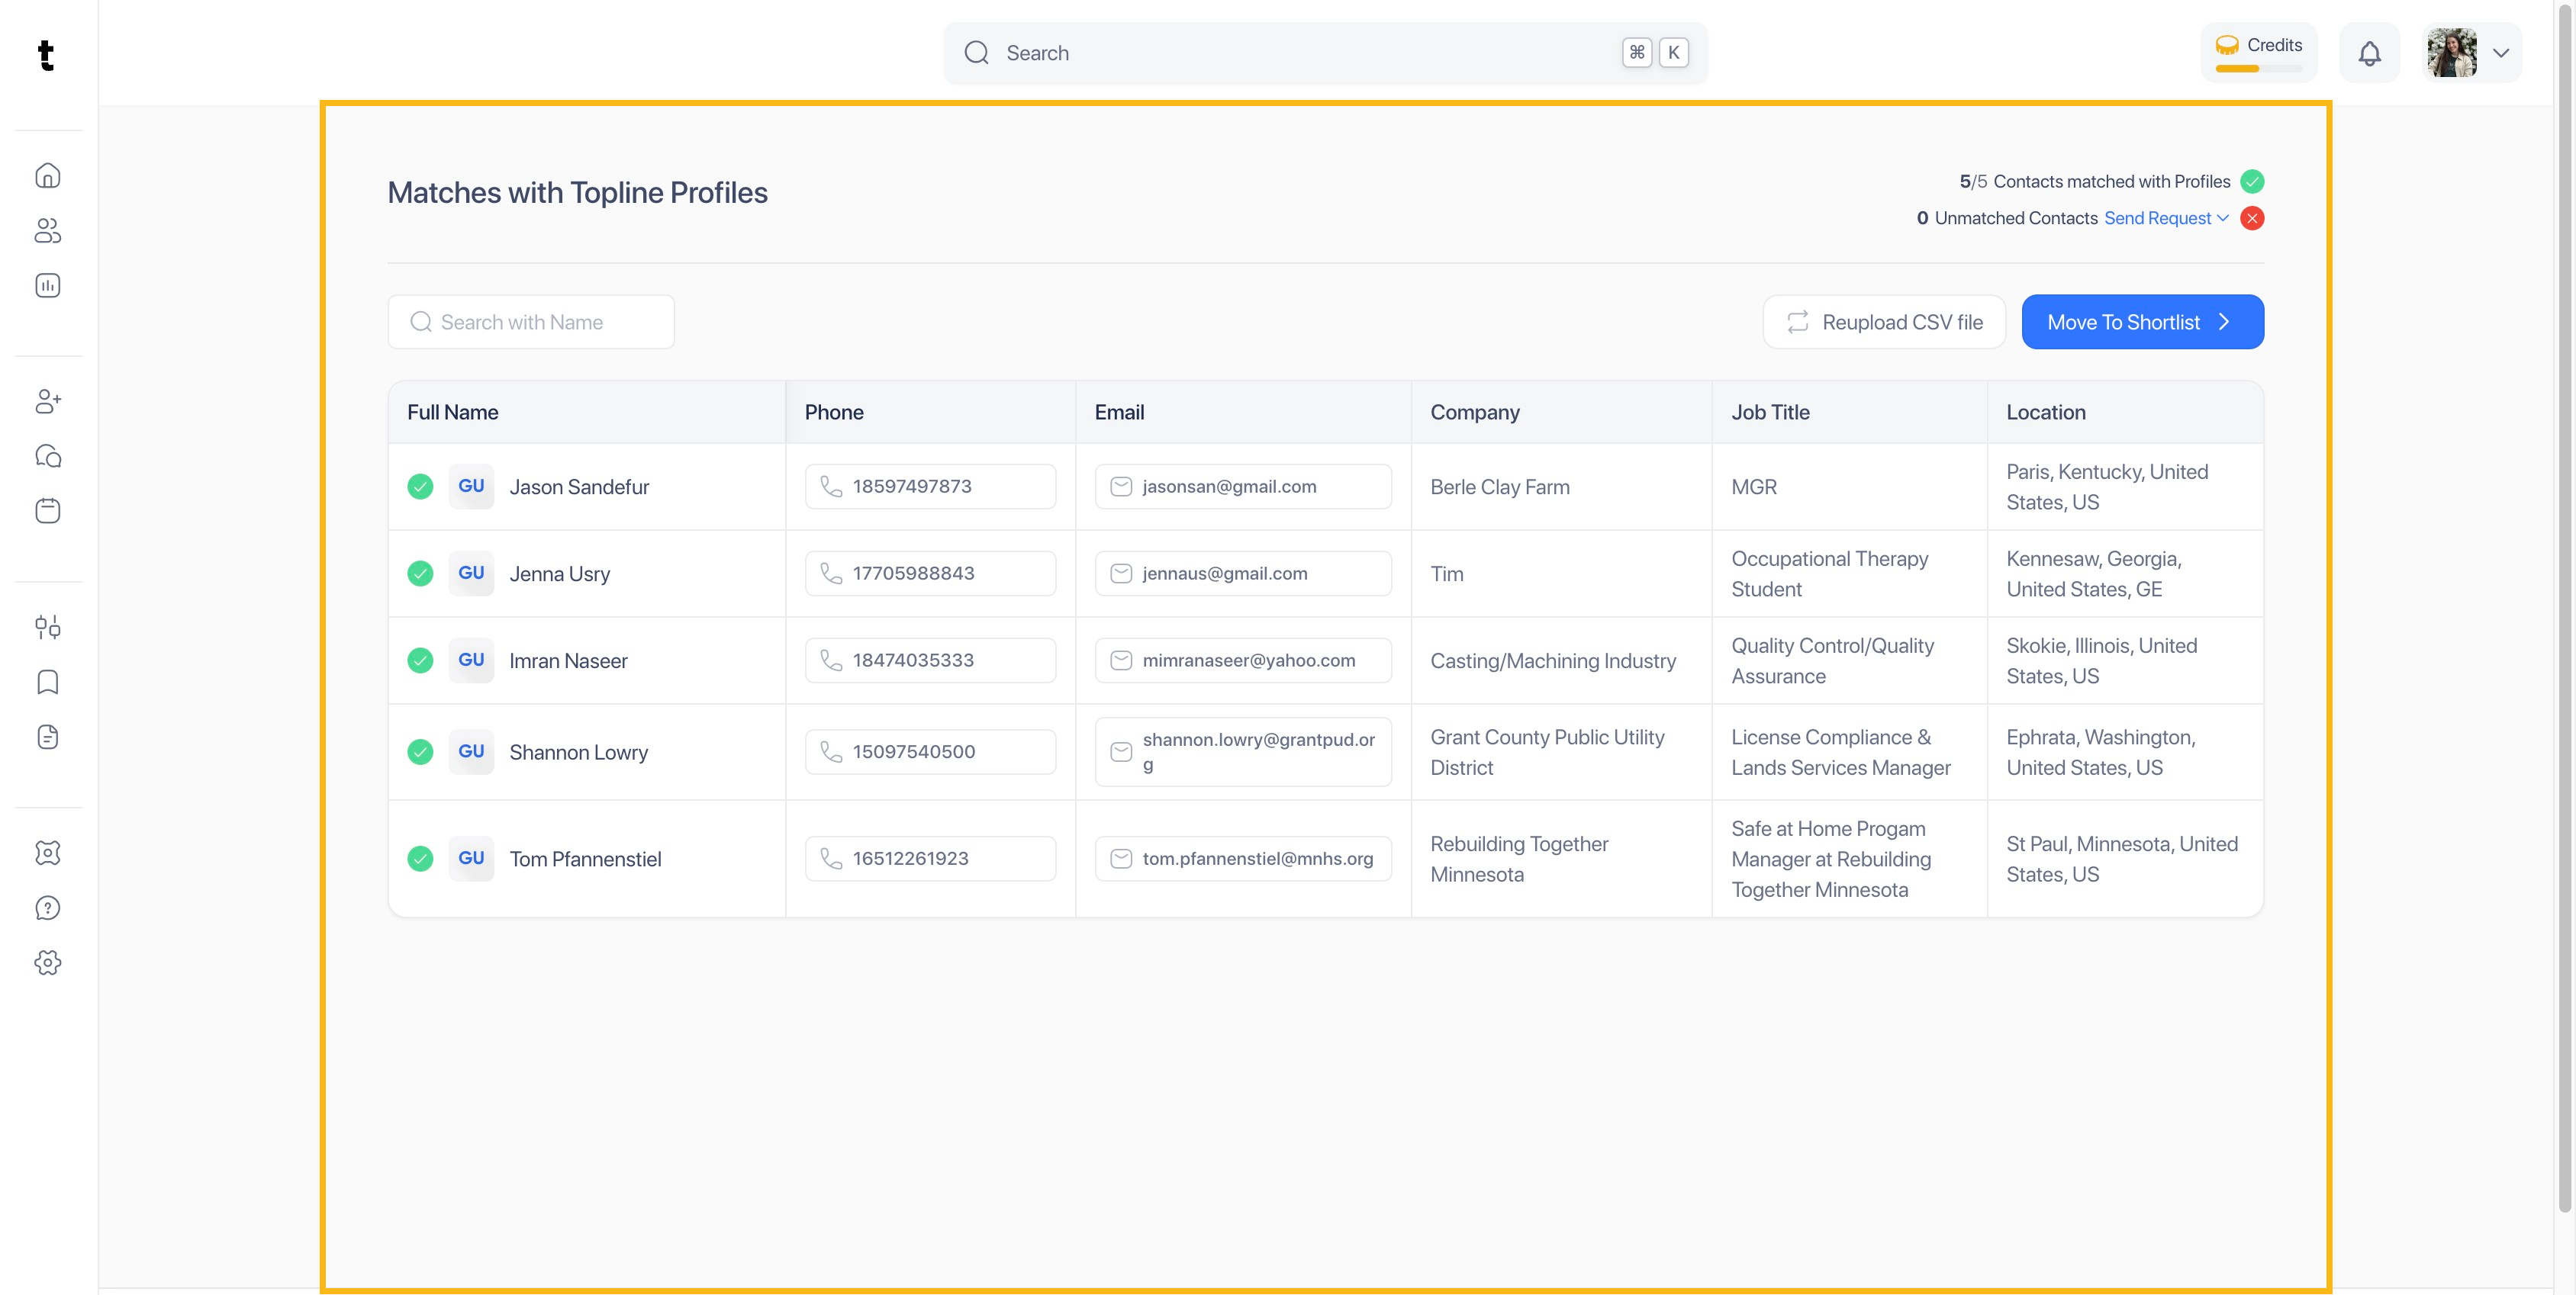Viewport: 2576px width, 1295px height.
Task: Toggle green check for Imran Naseer
Action: coord(420,660)
